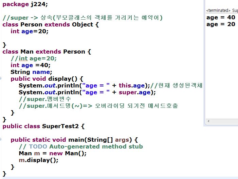Click the "Man m = new Man();" statement

click(x=53, y=153)
